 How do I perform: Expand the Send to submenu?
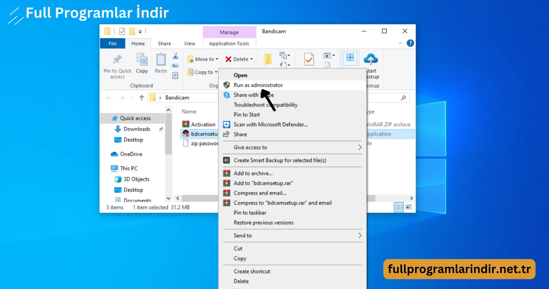tap(292, 236)
